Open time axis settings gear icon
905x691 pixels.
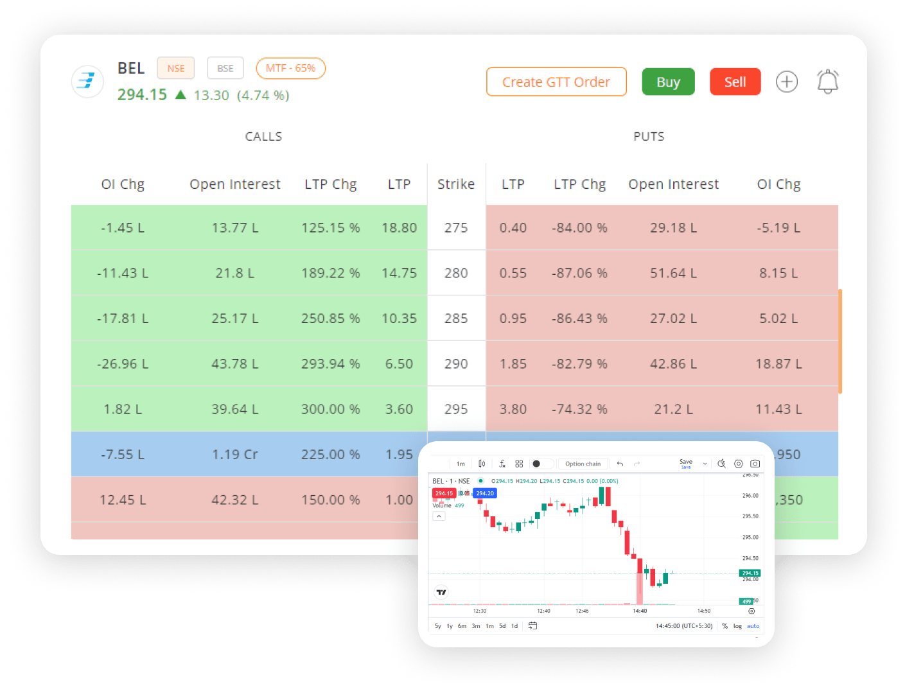pyautogui.click(x=751, y=611)
